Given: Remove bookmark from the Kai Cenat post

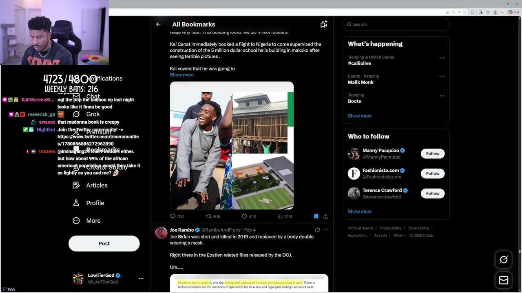Looking at the screenshot, I should click(x=316, y=216).
